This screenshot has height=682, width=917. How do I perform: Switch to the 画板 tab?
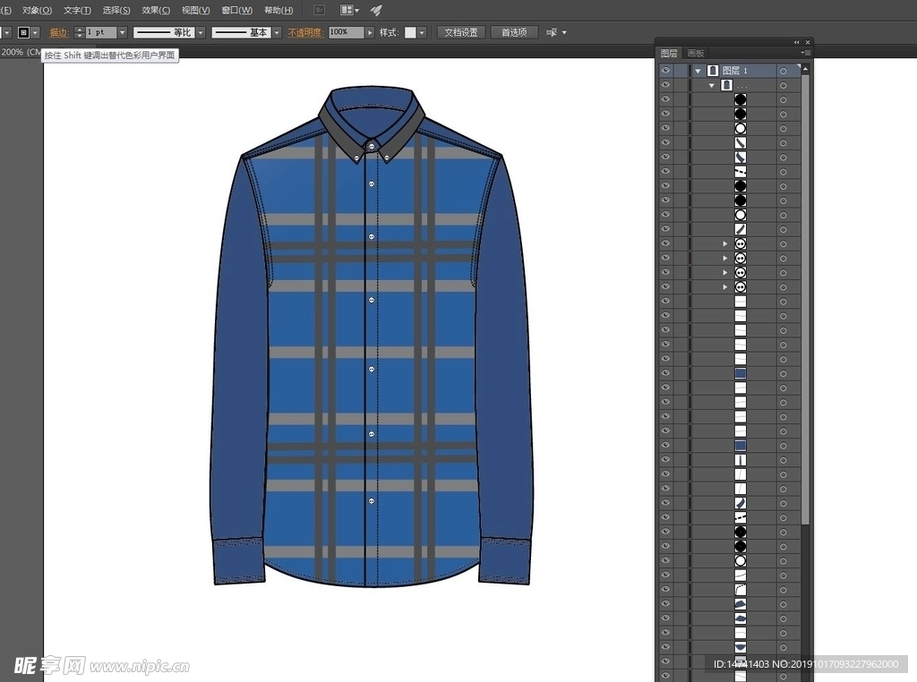point(696,54)
